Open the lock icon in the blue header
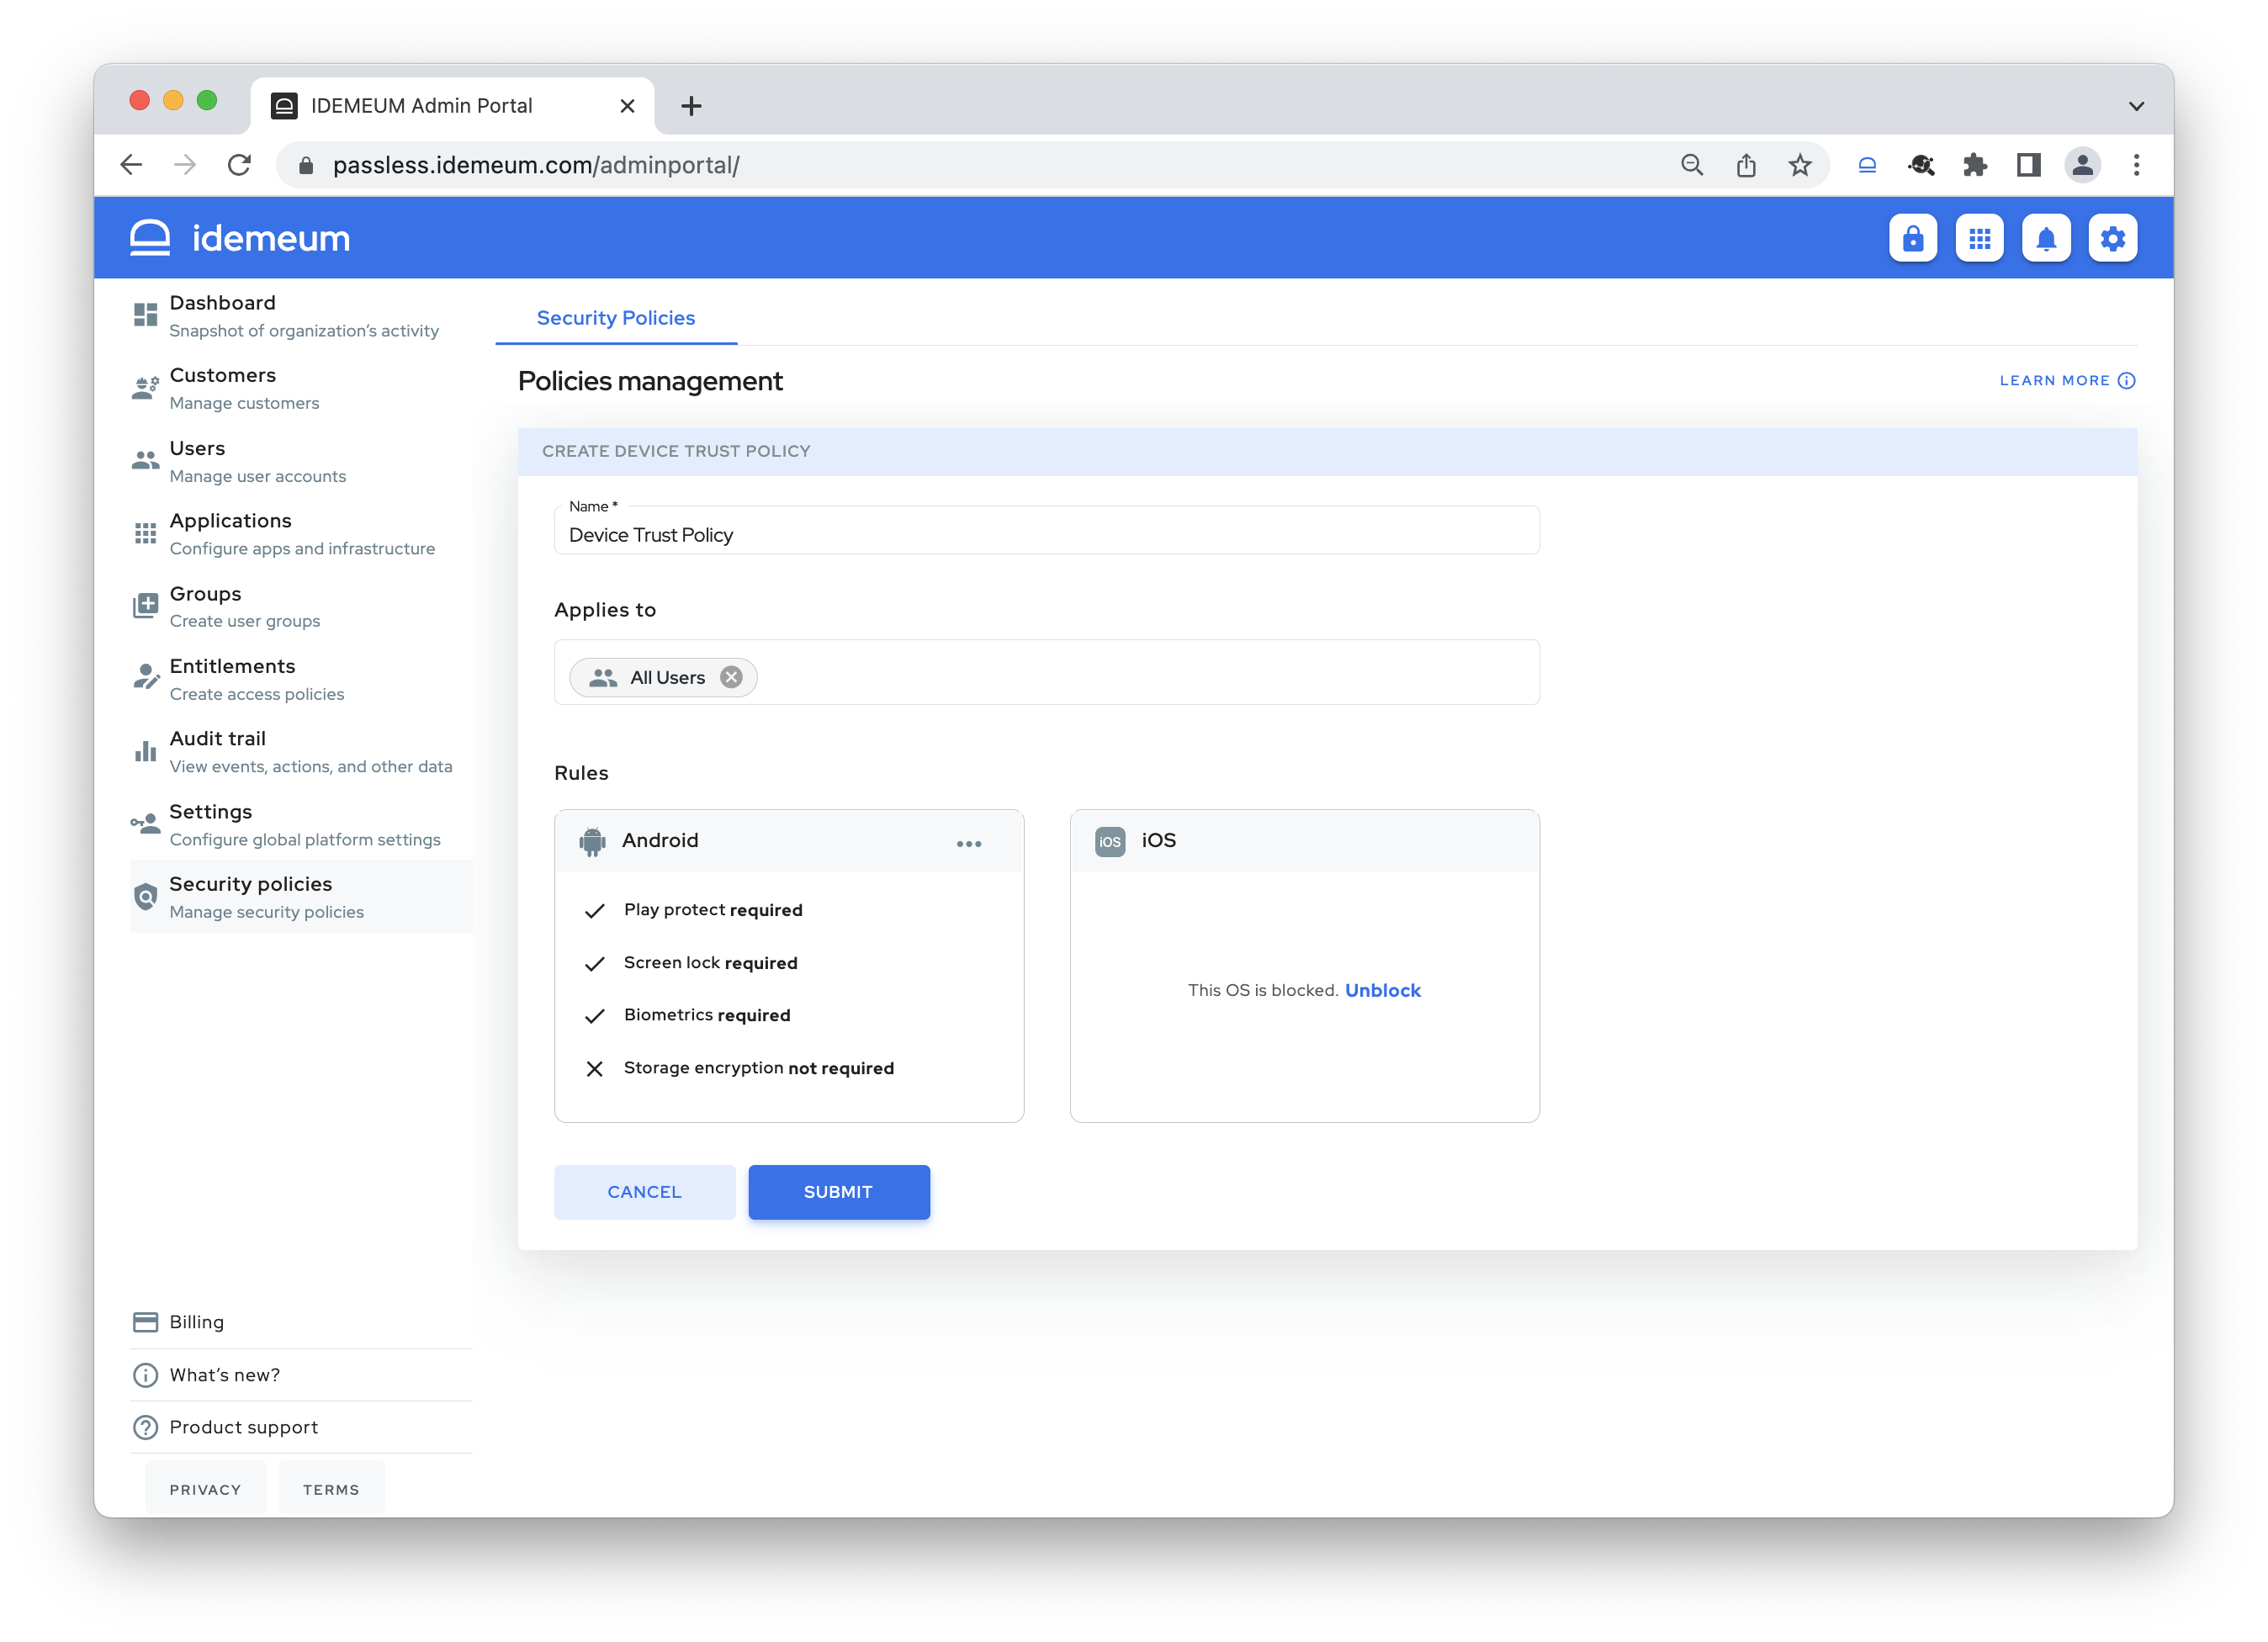Screen dimensions: 2268x1642 1912,238
